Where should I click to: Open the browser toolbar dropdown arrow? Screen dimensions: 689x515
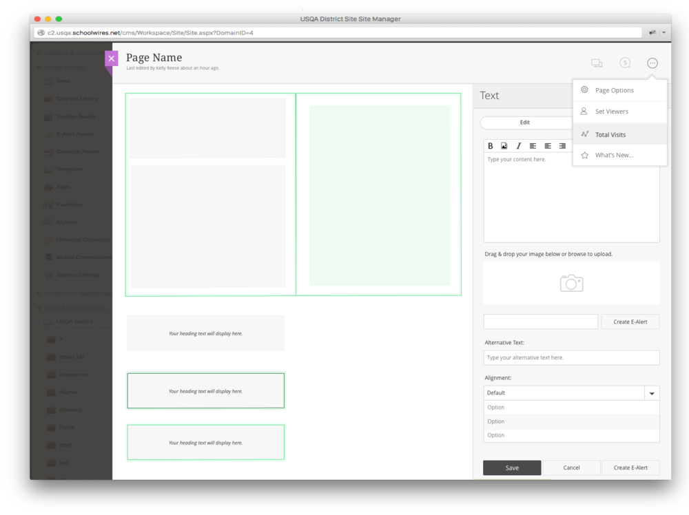664,32
